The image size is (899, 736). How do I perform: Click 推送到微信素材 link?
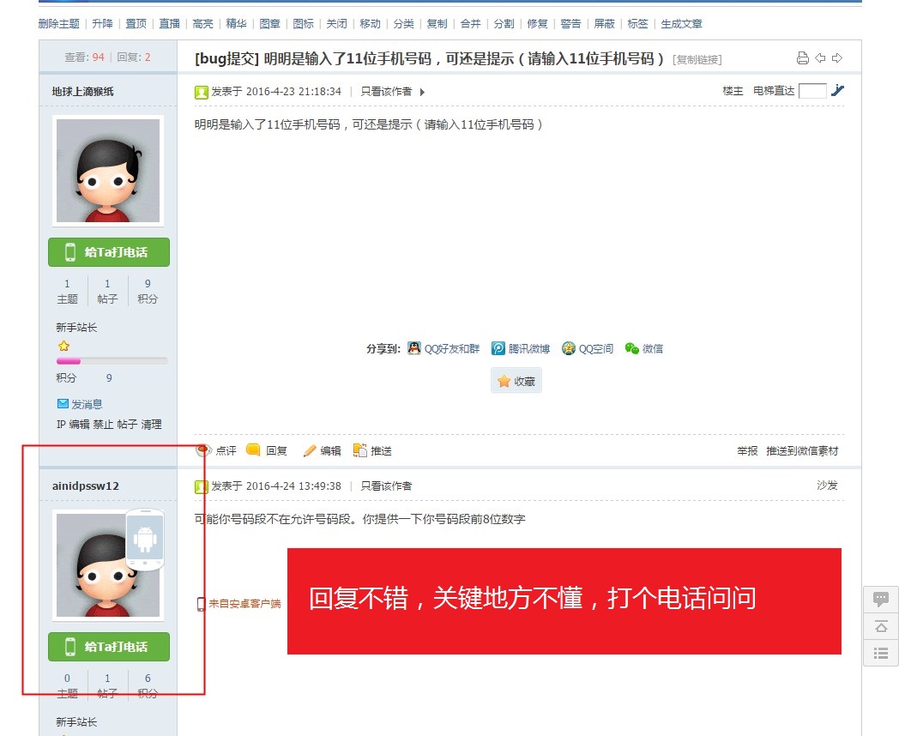pos(802,451)
